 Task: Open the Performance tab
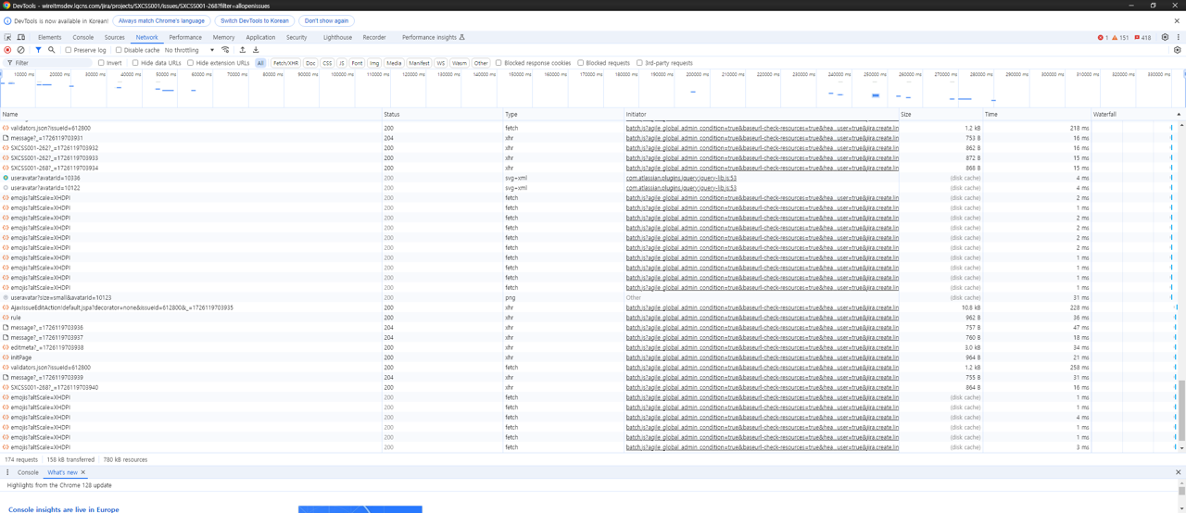tap(185, 38)
